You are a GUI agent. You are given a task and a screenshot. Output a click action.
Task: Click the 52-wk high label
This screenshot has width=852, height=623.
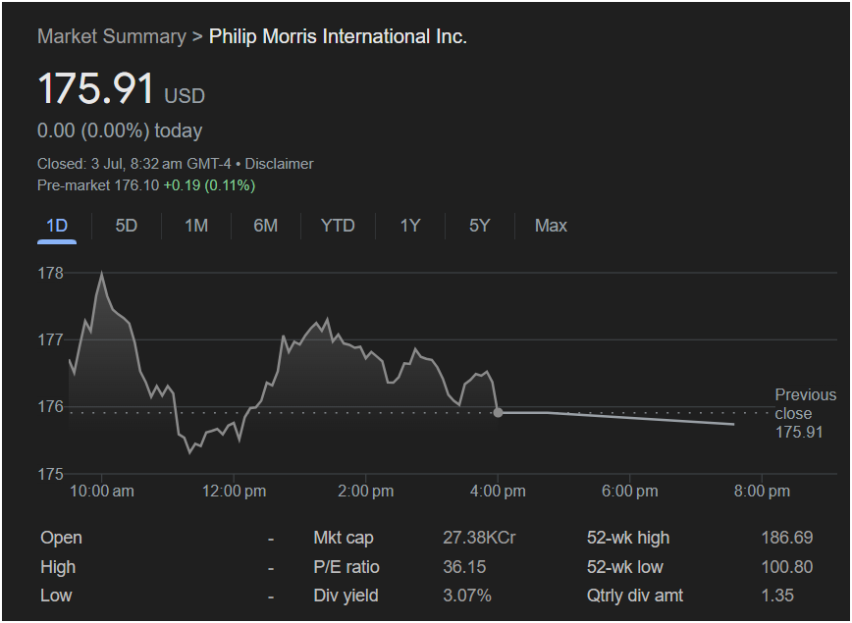click(x=628, y=538)
